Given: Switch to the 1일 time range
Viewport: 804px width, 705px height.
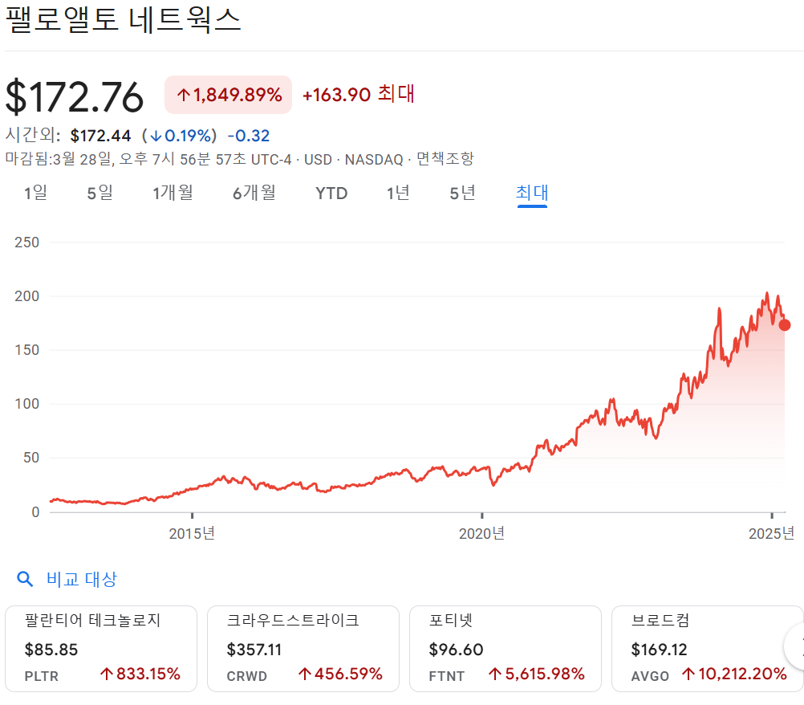Looking at the screenshot, I should [x=34, y=193].
